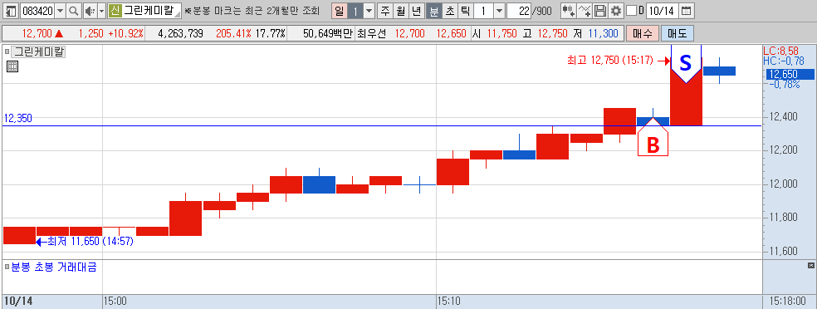Viewport: 817px width, 309px height.
Task: Toggle the side panel icon at toolbar start
Action: click(x=12, y=11)
